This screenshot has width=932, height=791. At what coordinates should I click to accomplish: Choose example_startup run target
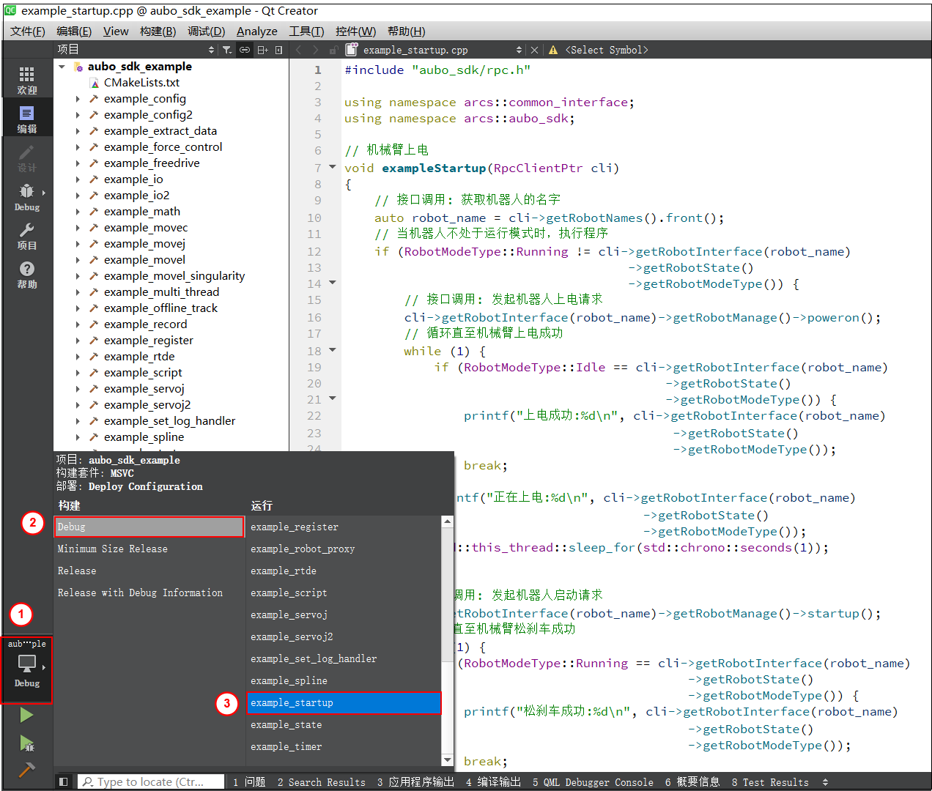[344, 702]
